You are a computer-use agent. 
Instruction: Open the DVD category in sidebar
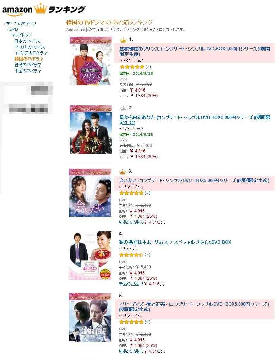pyautogui.click(x=14, y=29)
